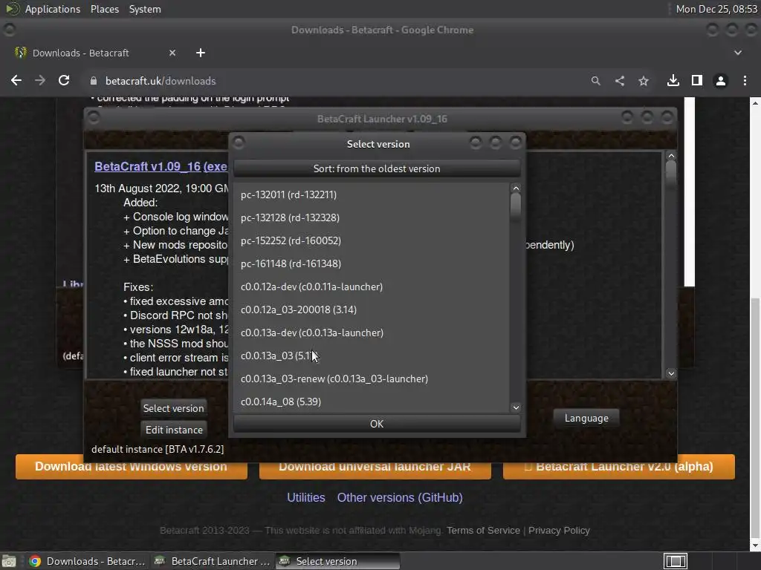Click Chrome window menu button in titlebar

click(x=9, y=30)
